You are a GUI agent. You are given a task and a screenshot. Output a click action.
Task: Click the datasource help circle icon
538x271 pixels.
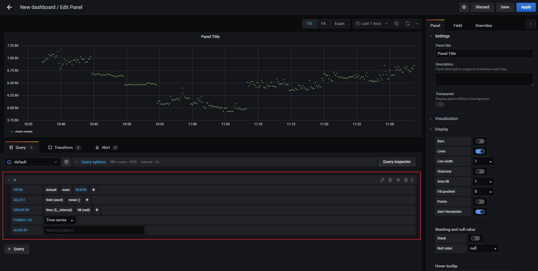66,162
